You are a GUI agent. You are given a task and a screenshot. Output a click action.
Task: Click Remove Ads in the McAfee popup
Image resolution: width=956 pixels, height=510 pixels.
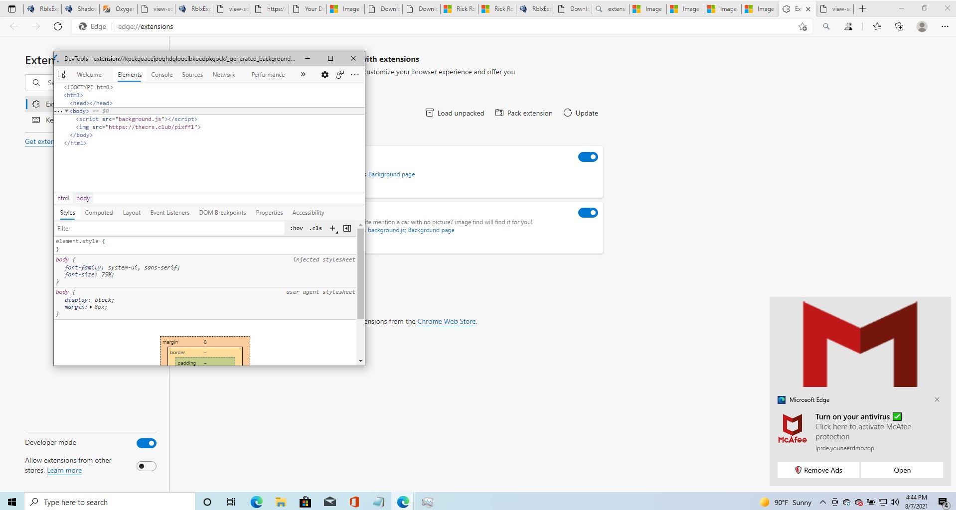pos(817,470)
